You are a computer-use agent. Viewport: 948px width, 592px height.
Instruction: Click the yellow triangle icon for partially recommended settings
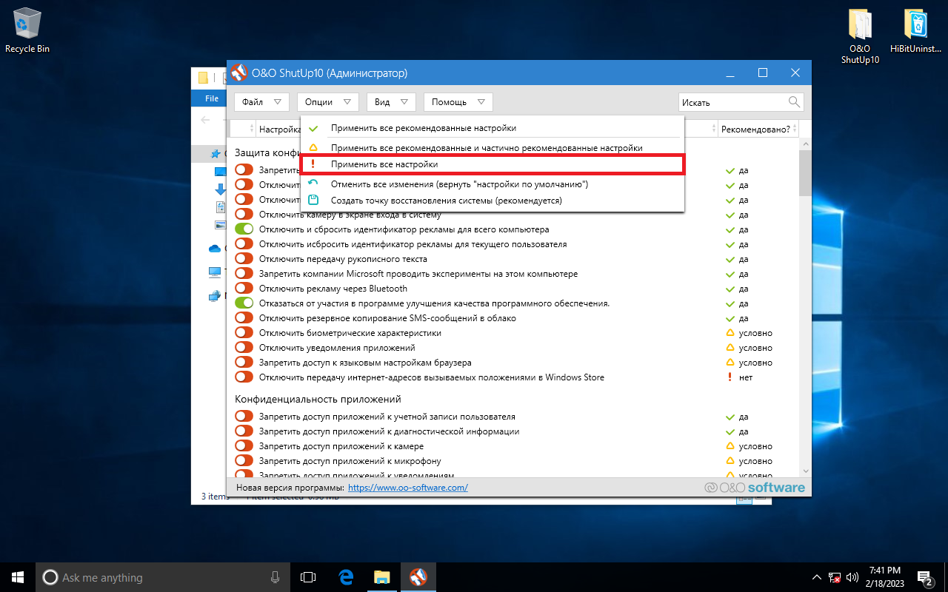pos(313,148)
